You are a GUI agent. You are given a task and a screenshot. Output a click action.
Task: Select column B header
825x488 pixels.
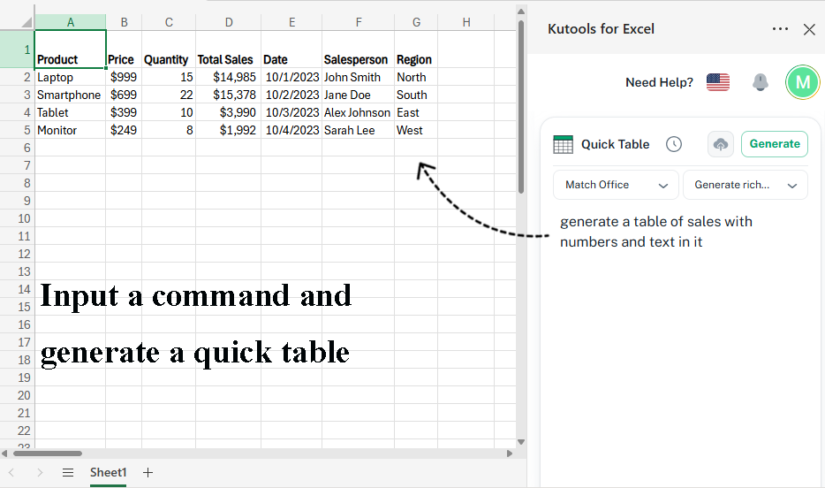[x=124, y=22]
